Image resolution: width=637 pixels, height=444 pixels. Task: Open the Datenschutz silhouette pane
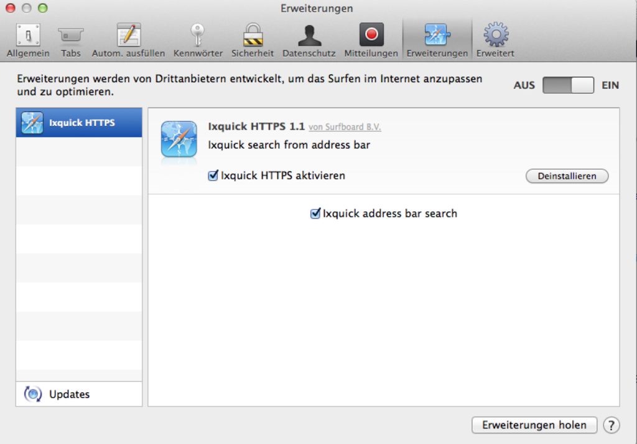pyautogui.click(x=309, y=40)
